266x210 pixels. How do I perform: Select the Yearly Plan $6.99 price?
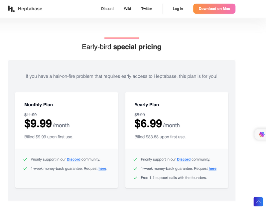[x=148, y=124]
